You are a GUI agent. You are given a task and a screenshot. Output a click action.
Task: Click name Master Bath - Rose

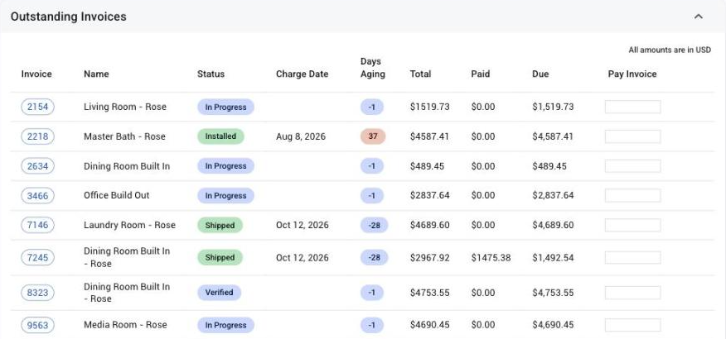124,136
